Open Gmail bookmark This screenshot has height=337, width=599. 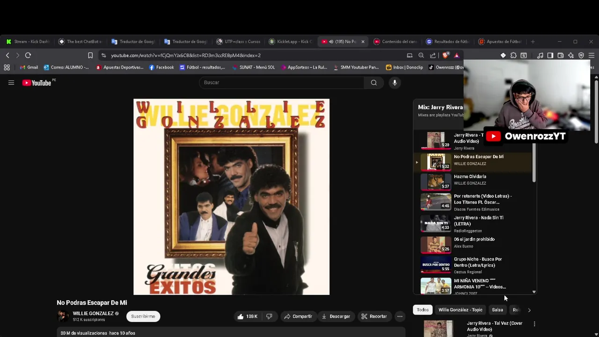[x=29, y=67]
